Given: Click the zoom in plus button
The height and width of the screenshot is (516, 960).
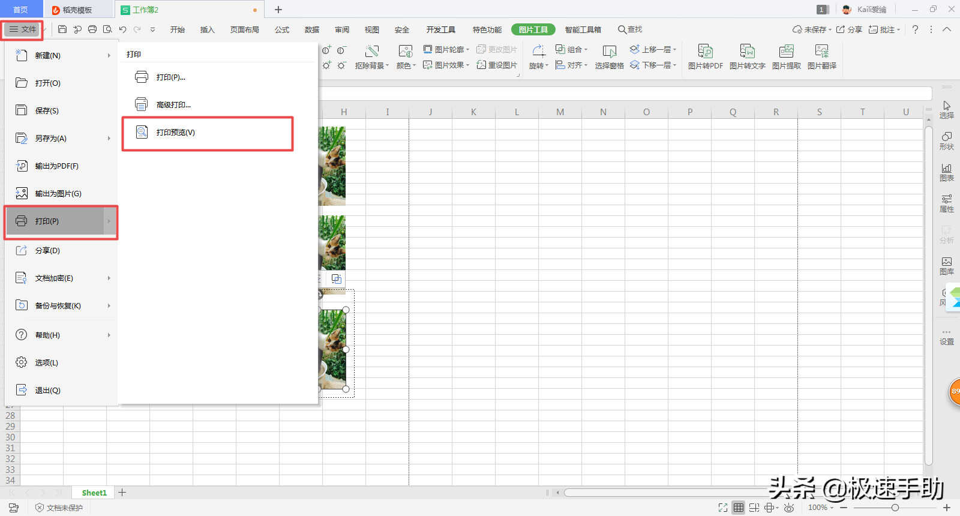Looking at the screenshot, I should [947, 508].
